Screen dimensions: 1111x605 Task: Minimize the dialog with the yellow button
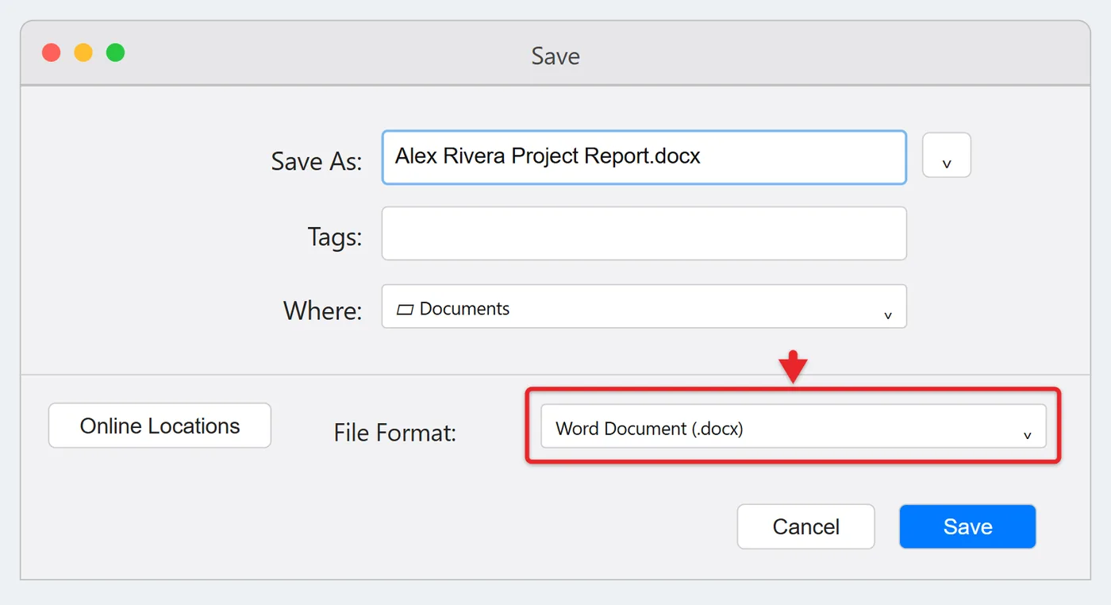pyautogui.click(x=83, y=53)
